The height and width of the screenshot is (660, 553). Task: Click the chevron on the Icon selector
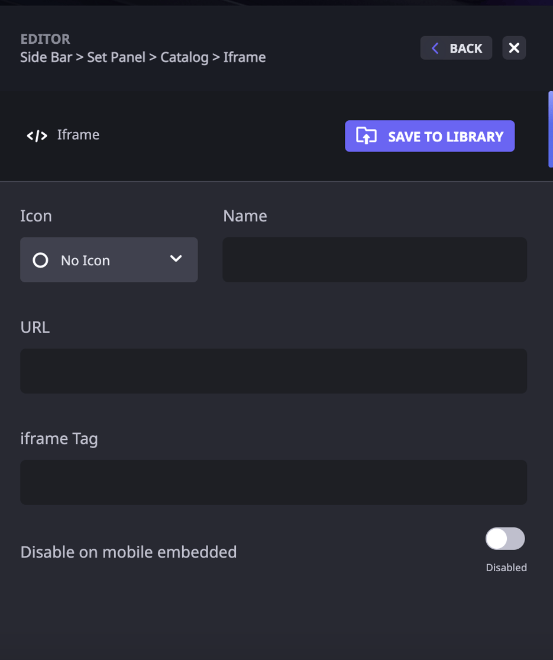pos(175,259)
